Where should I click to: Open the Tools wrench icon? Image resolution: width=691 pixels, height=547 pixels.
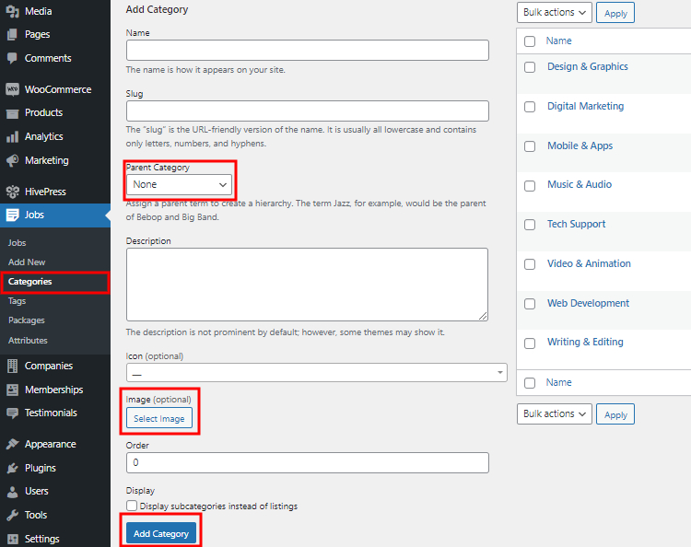pos(12,515)
